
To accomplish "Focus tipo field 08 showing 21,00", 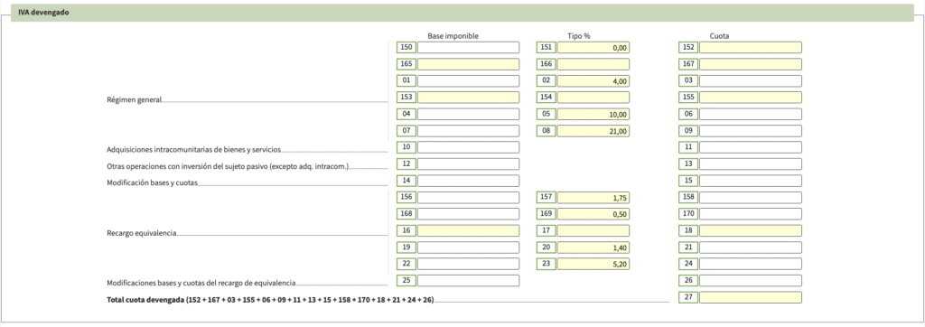I will tap(593, 131).
